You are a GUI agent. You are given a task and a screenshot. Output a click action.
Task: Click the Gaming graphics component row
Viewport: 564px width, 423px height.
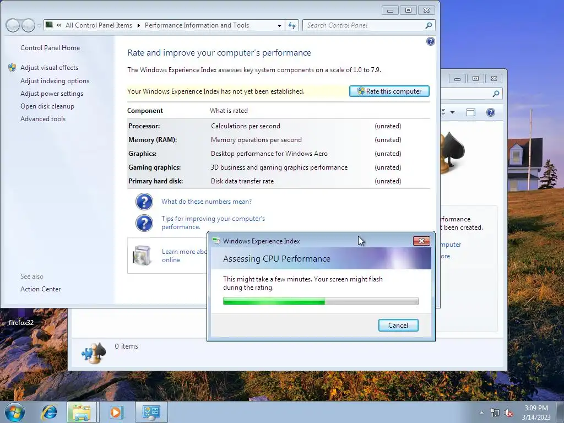(279, 167)
